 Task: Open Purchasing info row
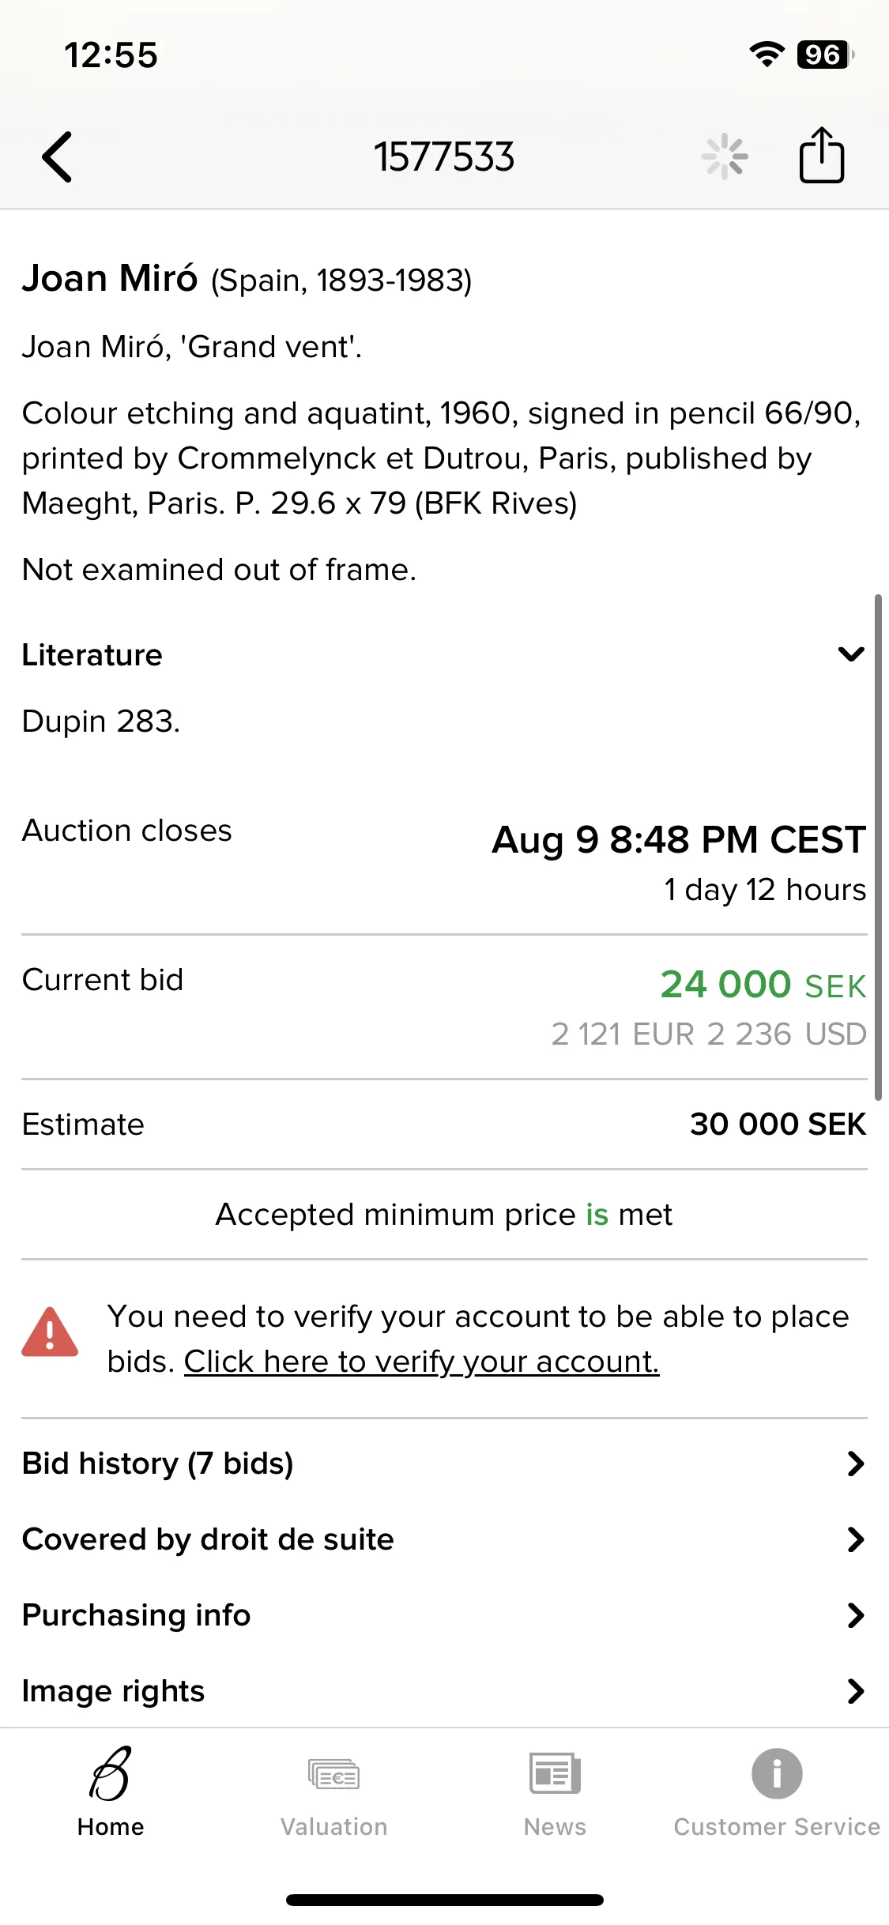(444, 1615)
